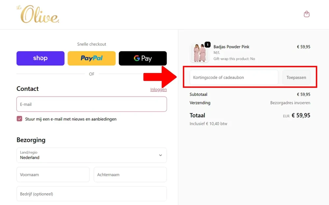The height and width of the screenshot is (205, 329).
Task: Select Google Pay checkout option
Action: (143, 58)
